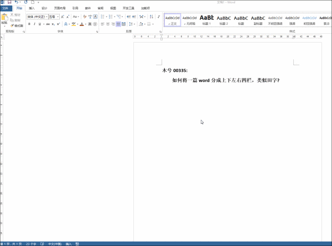Increase font size with the grow icon
Viewport: 332px width, 246px height.
coord(63,17)
